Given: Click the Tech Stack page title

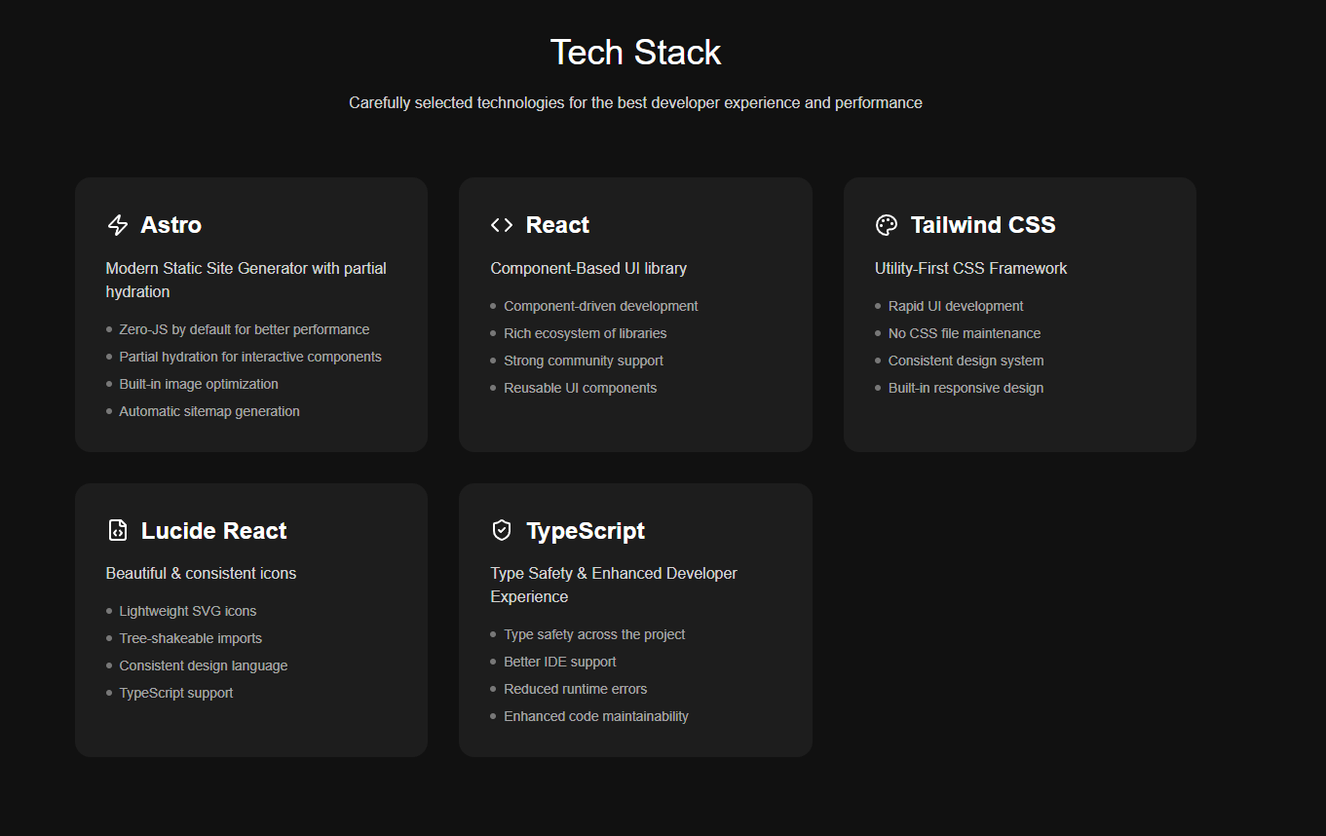Looking at the screenshot, I should [635, 53].
